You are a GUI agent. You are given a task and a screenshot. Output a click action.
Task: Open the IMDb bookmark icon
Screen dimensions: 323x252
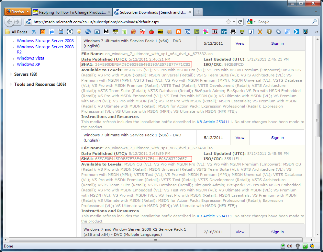[161, 32]
